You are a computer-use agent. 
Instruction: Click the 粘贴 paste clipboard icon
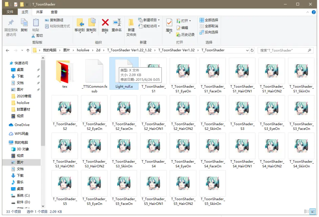[x=36, y=22]
